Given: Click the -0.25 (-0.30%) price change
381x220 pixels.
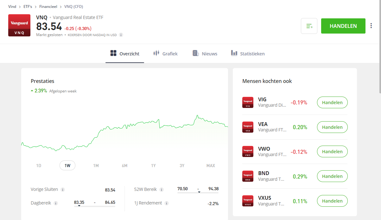Looking at the screenshot, I should click(78, 28).
